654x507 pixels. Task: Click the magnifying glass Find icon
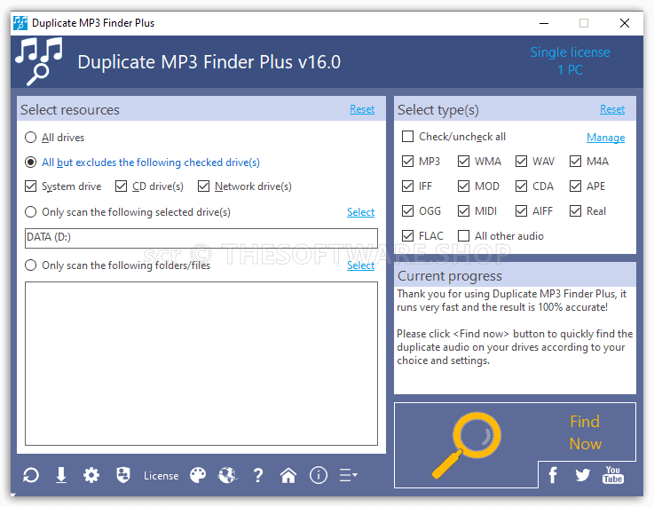coord(466,445)
